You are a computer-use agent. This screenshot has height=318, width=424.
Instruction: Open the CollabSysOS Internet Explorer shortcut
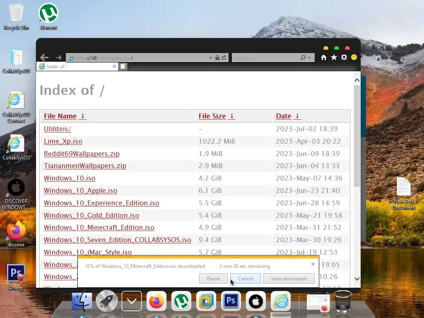tap(16, 147)
